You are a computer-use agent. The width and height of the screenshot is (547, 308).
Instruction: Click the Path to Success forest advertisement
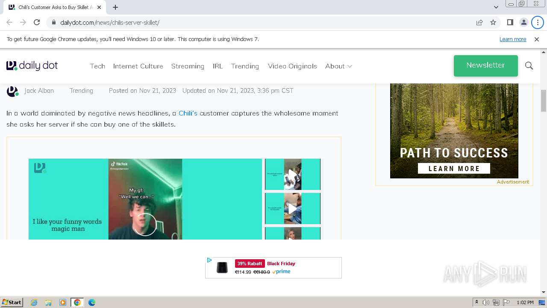coord(454,131)
